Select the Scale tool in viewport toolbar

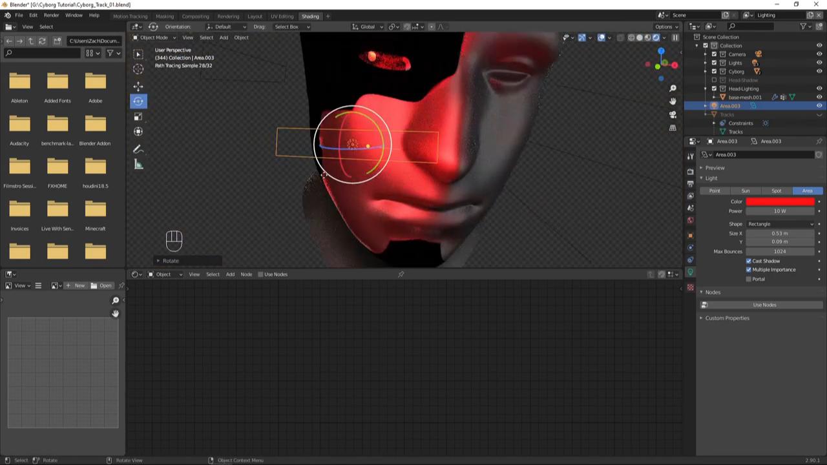pyautogui.click(x=138, y=116)
